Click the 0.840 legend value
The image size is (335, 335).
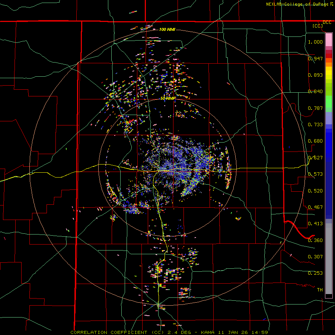click(x=315, y=92)
